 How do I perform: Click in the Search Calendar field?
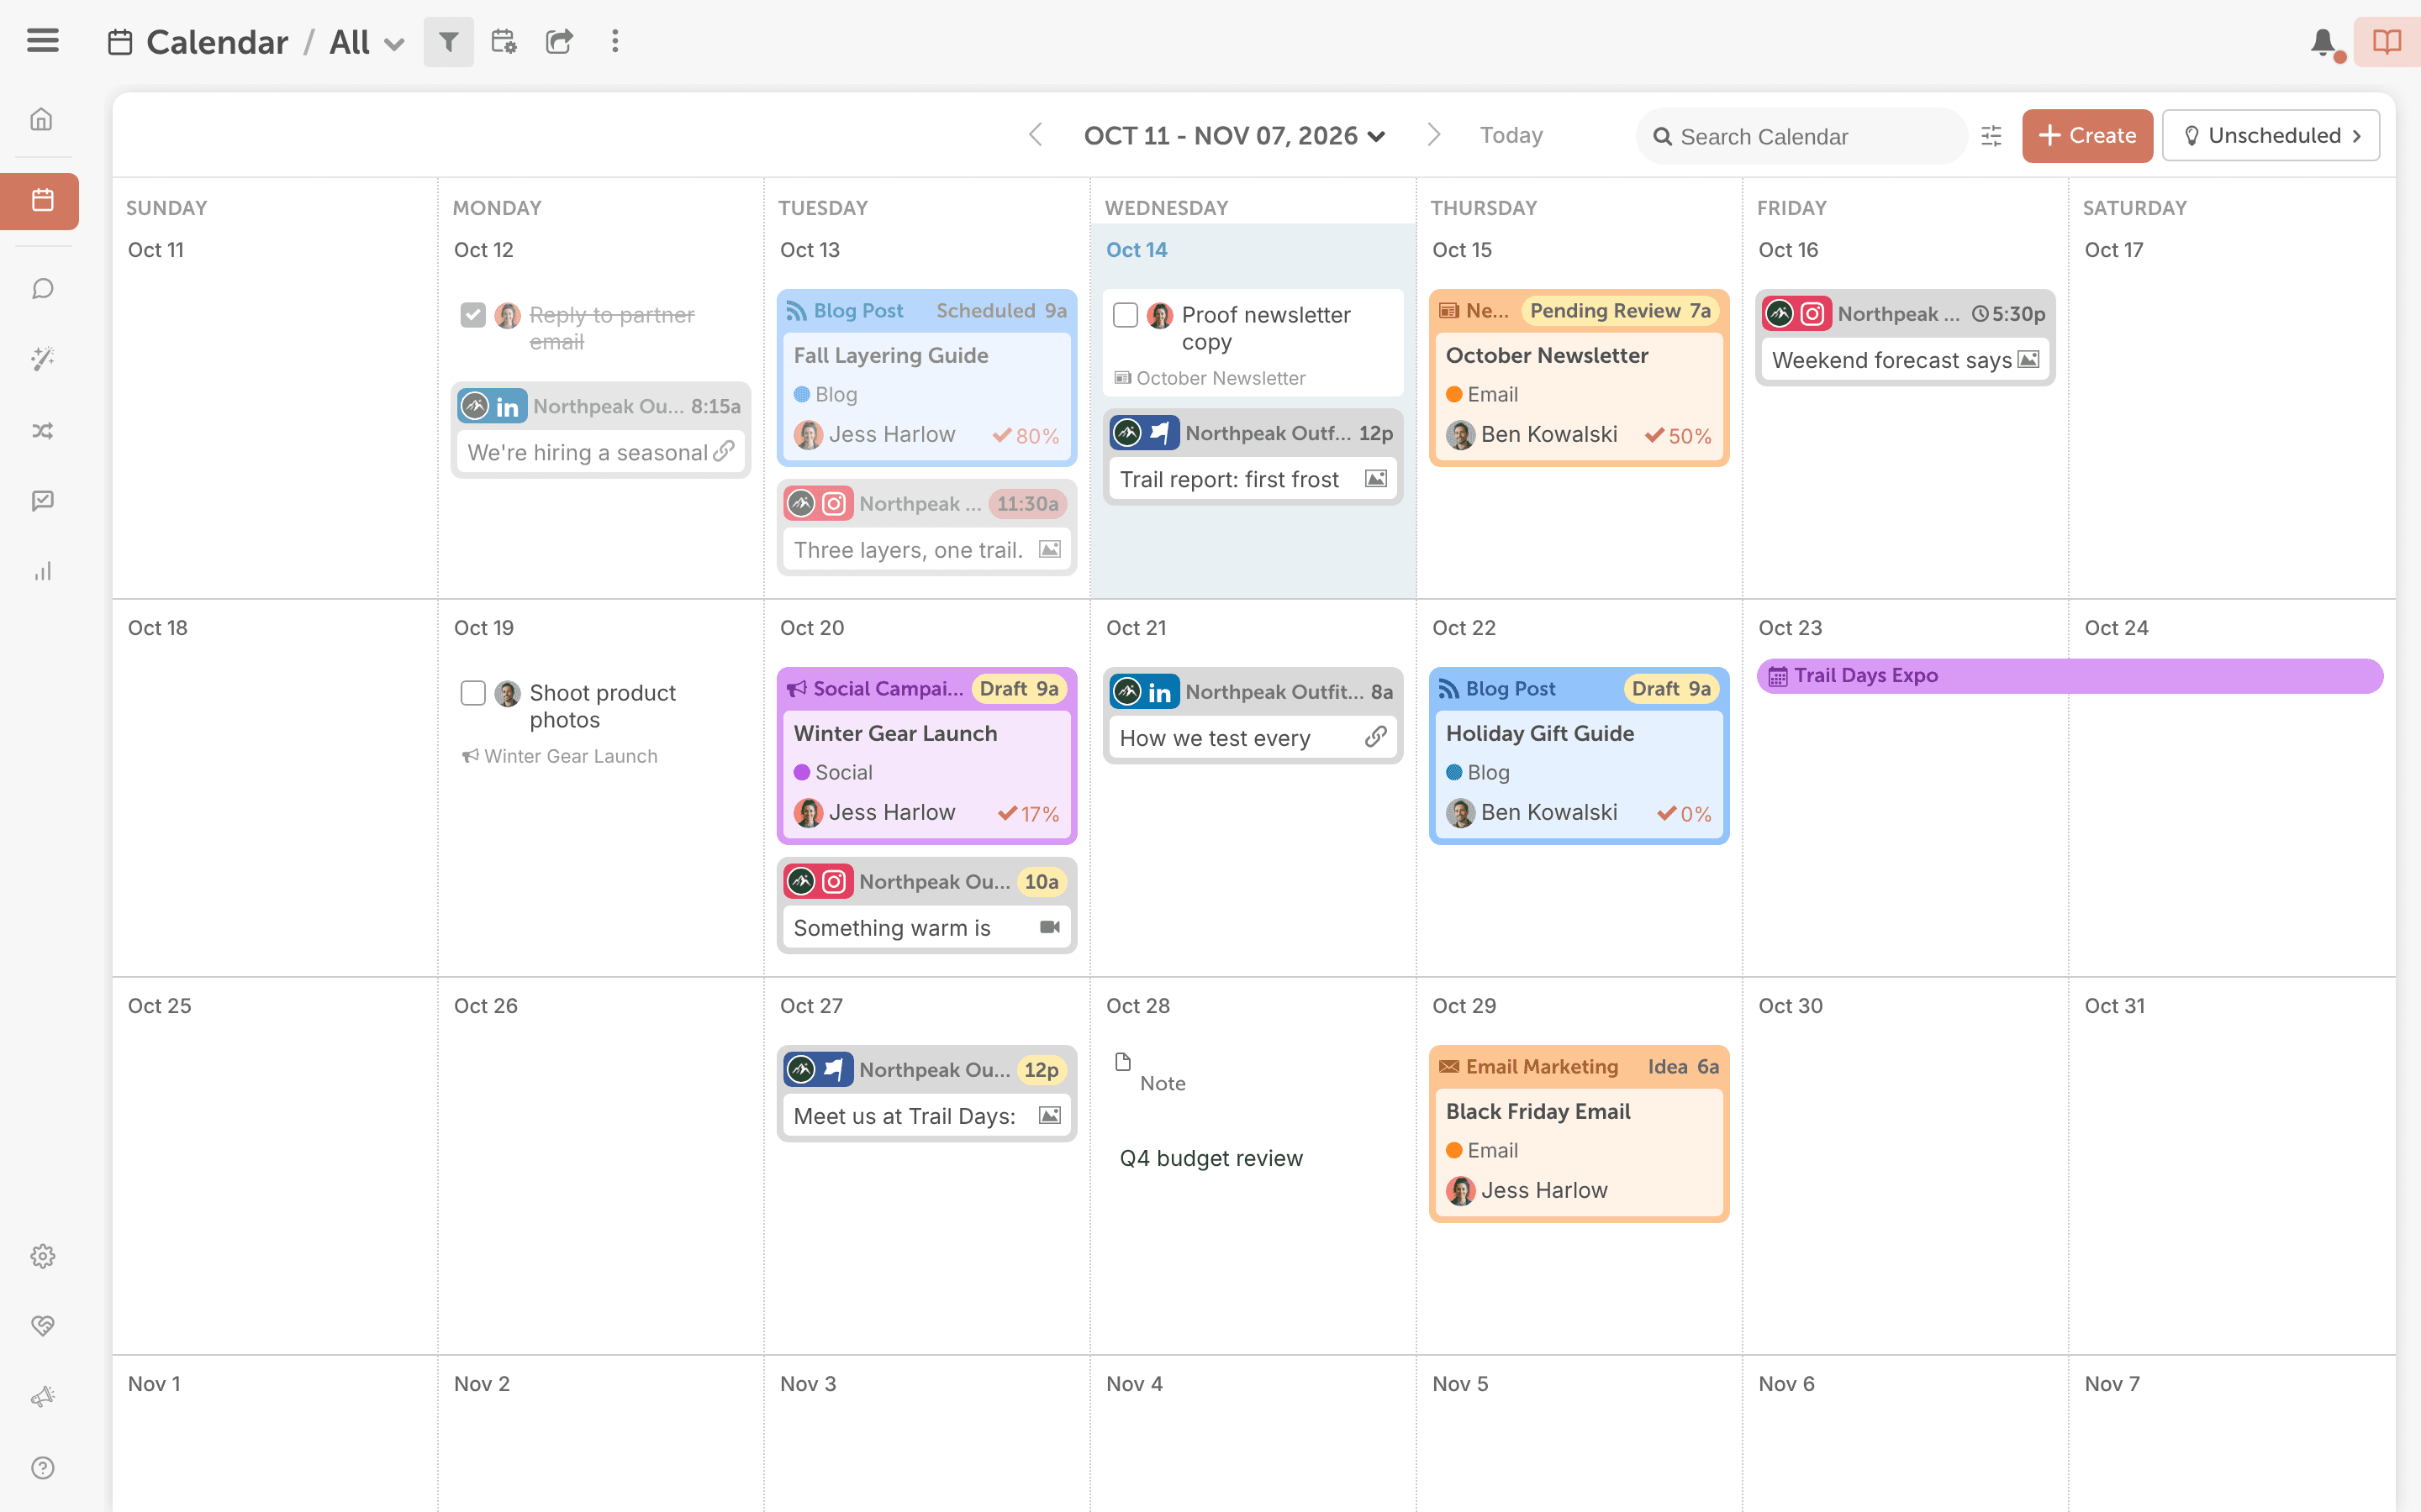(1801, 136)
